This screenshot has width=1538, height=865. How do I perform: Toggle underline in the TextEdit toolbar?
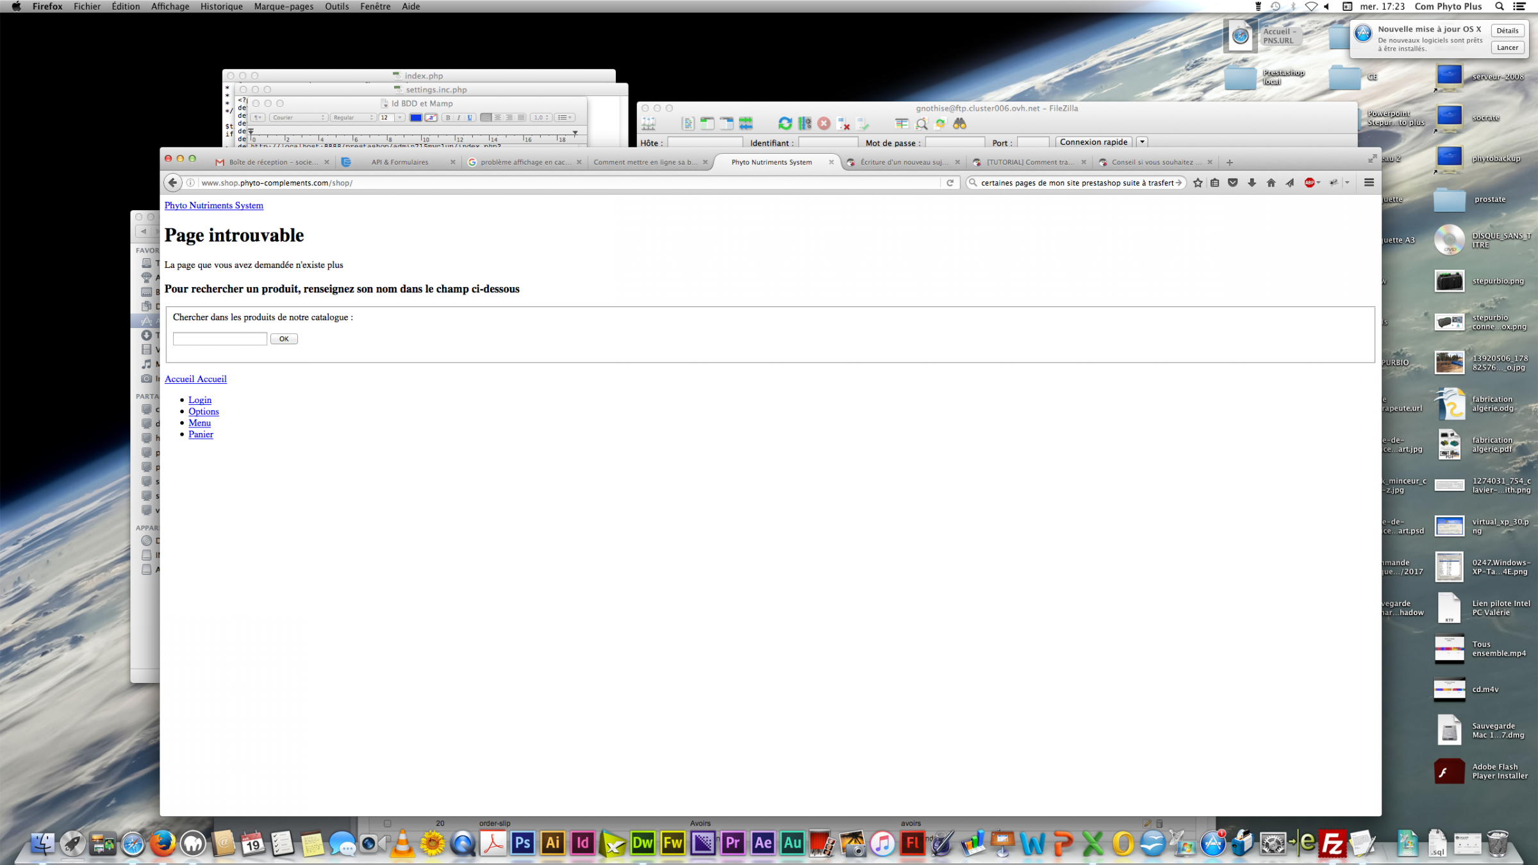[x=470, y=117]
